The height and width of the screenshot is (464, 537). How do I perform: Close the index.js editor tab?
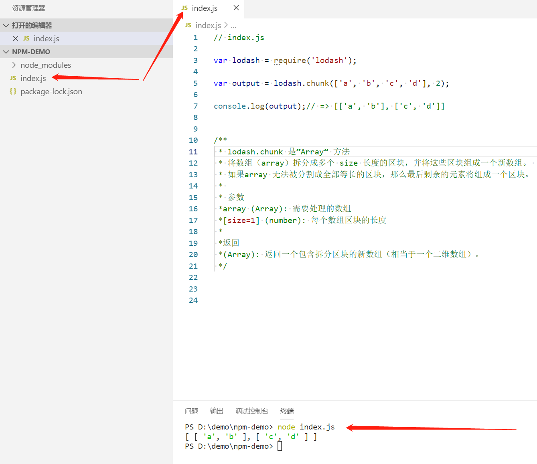pyautogui.click(x=236, y=8)
